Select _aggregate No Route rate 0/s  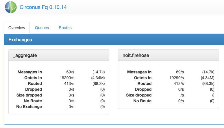coord(71,101)
